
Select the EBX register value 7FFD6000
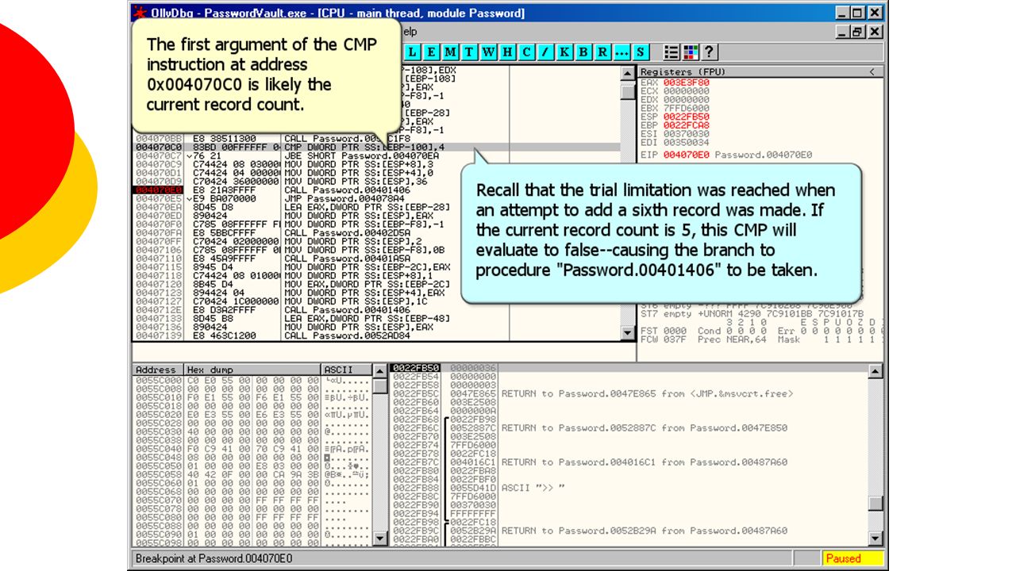point(686,108)
